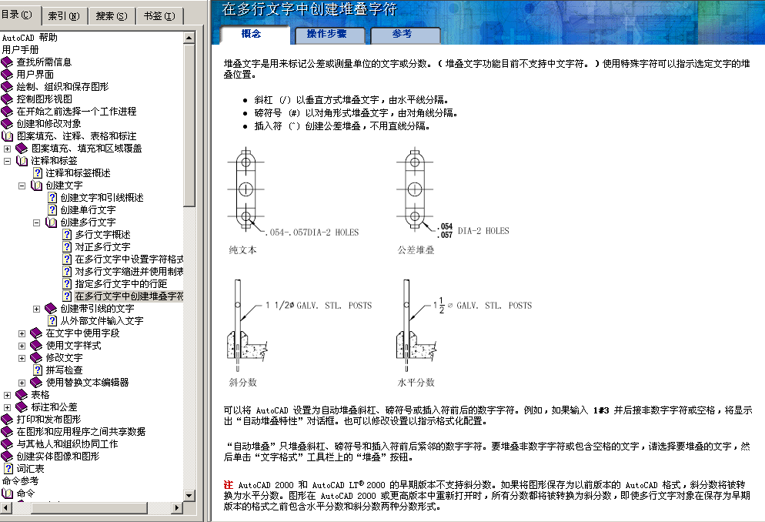Screen dimensions: 765x522
Task: Click the book icon beside 创建和修改对象
Action: click(7, 124)
